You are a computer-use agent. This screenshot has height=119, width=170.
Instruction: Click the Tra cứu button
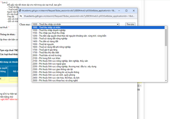pos(130,24)
